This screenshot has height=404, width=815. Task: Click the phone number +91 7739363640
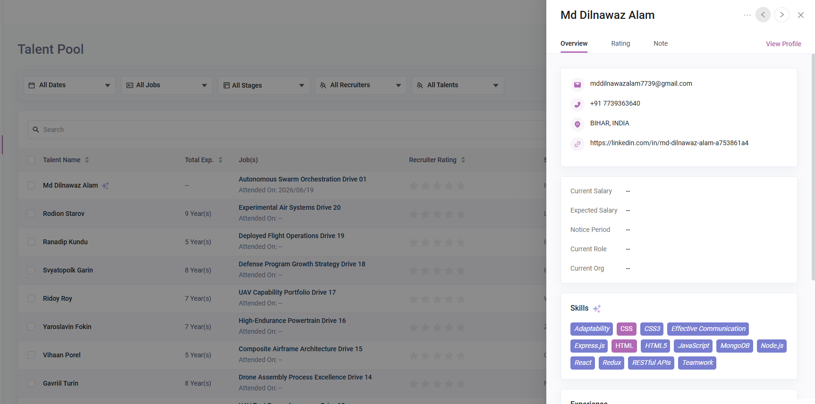[x=615, y=103]
